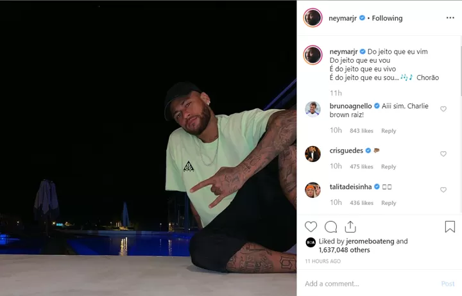Reply to talitadeisinha's comment
Image resolution: width=462 pixels, height=296 pixels.
pyautogui.click(x=389, y=202)
